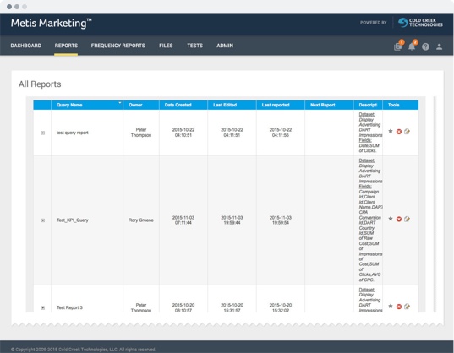
Task: Go to the Dashboard tab
Action: click(x=25, y=46)
